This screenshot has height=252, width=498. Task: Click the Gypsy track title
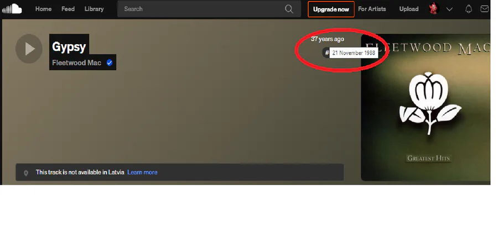click(69, 46)
